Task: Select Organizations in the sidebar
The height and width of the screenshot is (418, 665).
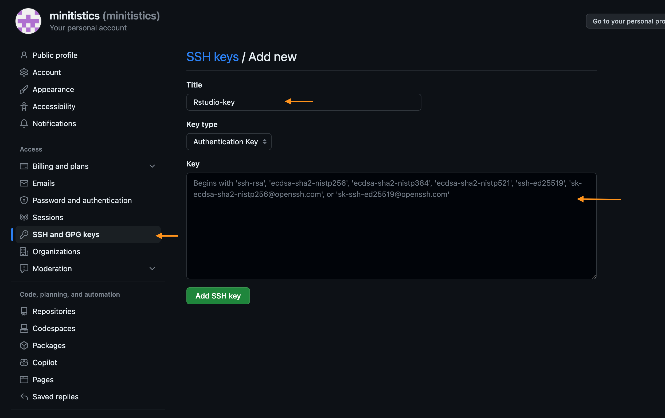Action: pos(56,252)
